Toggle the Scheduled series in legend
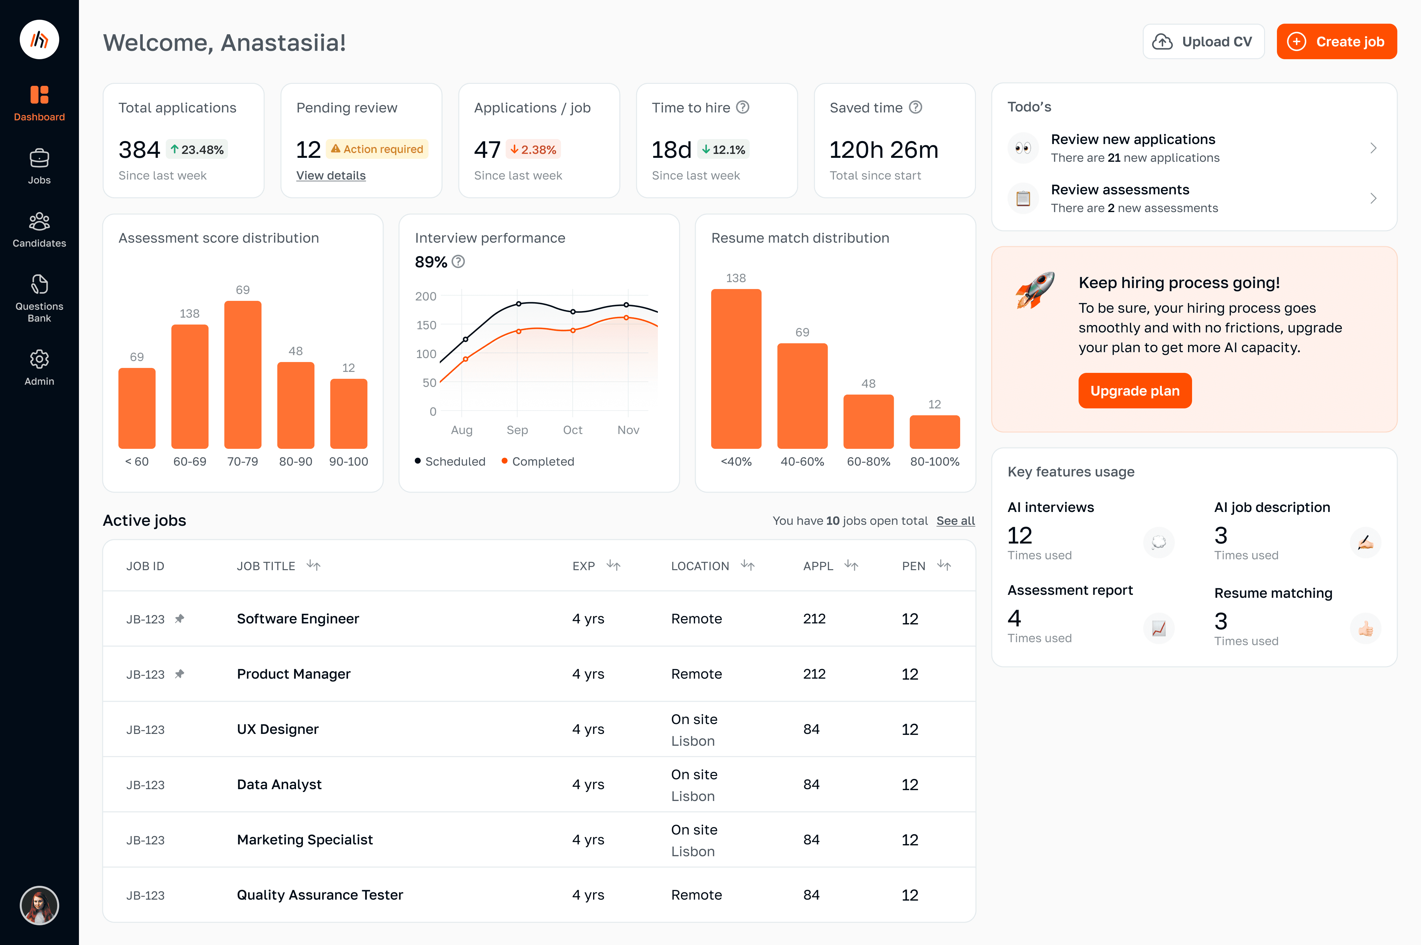This screenshot has height=945, width=1421. click(450, 462)
